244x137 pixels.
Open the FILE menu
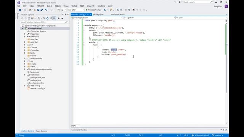tap(18, 6)
